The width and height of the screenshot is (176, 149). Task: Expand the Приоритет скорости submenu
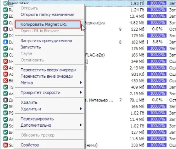[49, 92]
